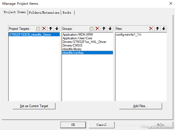Delete the selected project target

(44, 28)
